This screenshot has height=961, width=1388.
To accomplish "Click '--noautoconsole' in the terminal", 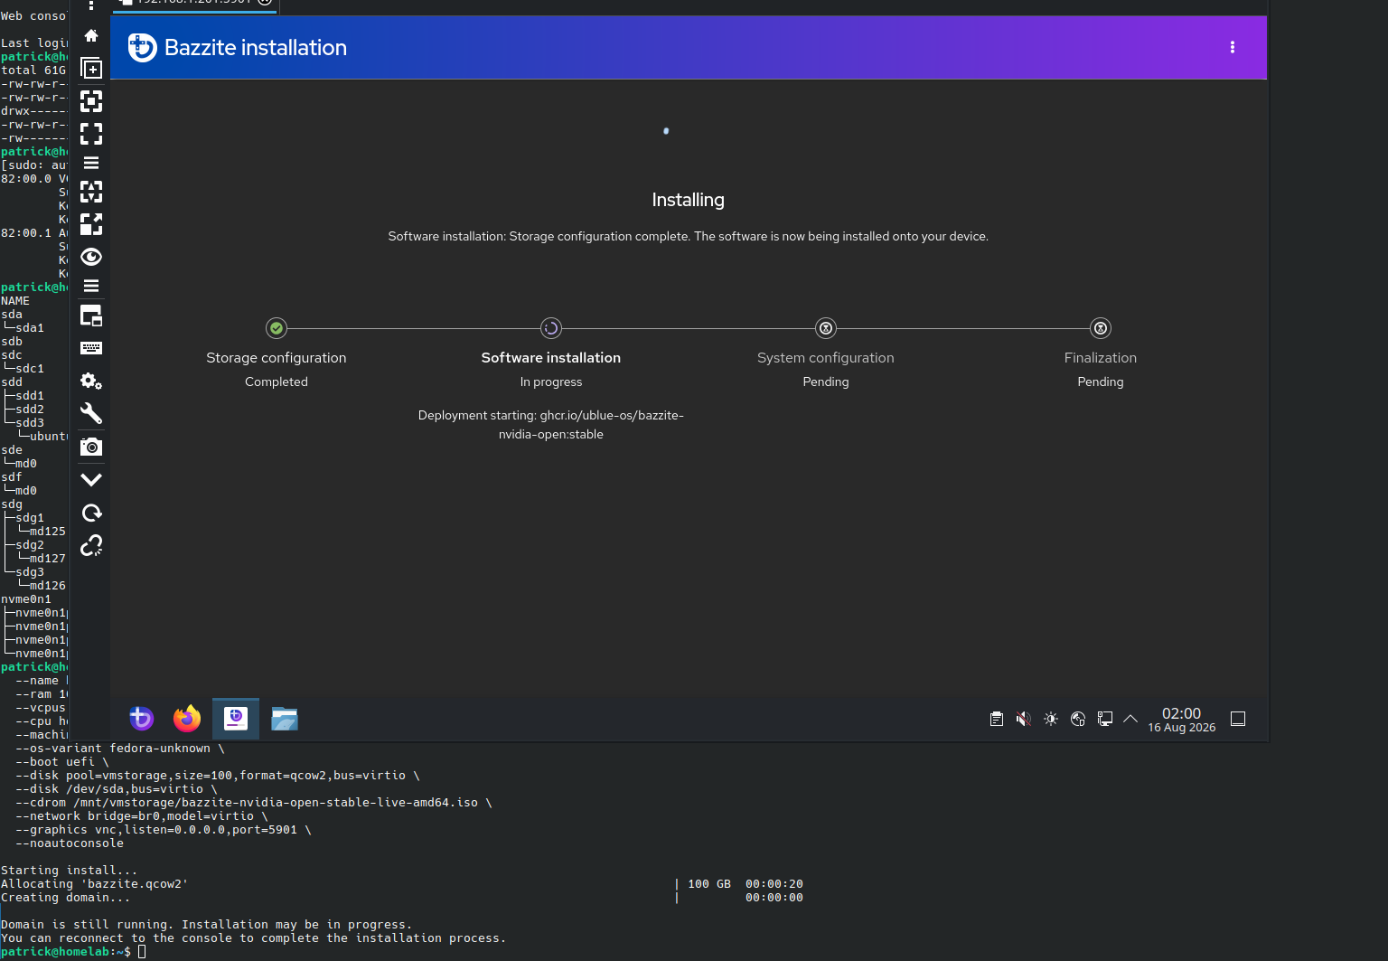I will pos(70,843).
